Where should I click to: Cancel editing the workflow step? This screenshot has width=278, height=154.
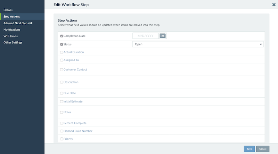pos(263,149)
